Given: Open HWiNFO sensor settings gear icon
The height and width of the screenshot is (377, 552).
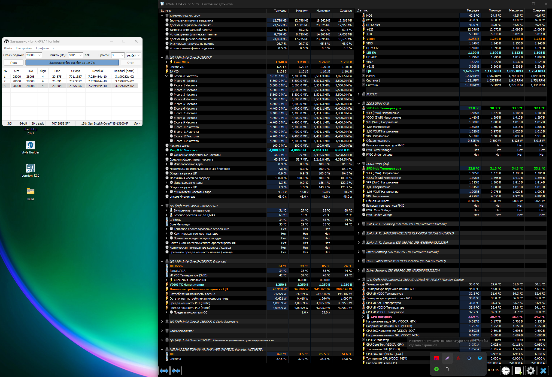Looking at the screenshot, I should 531,371.
